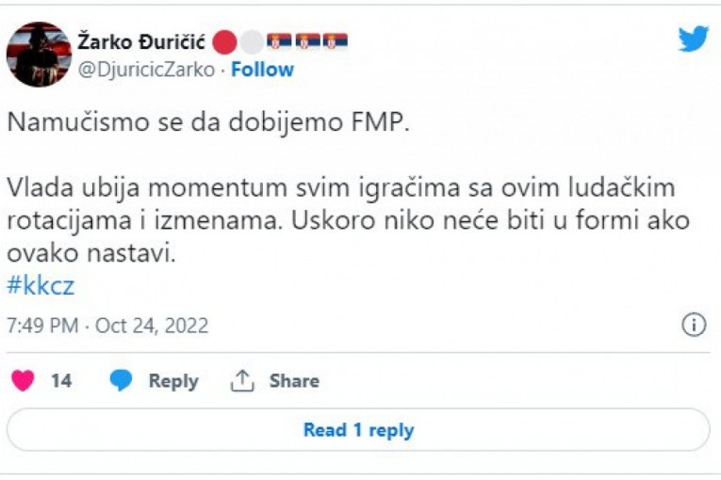Open Žarko Đuričić's profile picture
Screen dimensions: 721x480
(x=39, y=55)
